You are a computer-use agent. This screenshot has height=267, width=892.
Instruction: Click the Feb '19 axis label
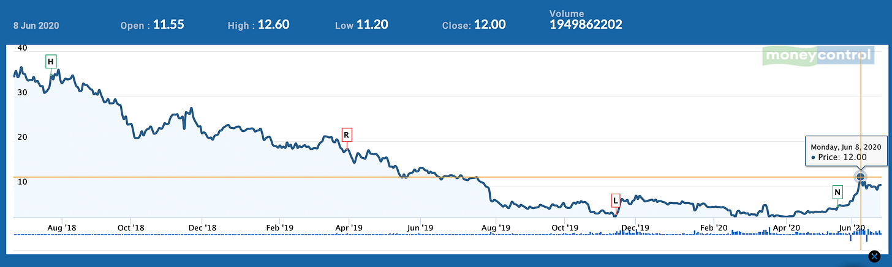278,227
